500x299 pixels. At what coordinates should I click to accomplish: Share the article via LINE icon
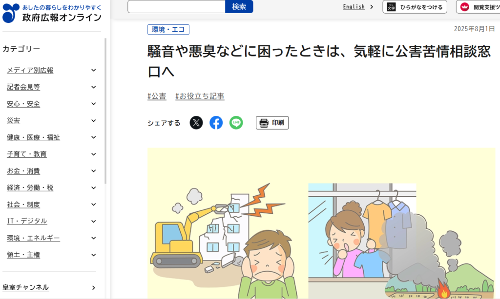236,123
